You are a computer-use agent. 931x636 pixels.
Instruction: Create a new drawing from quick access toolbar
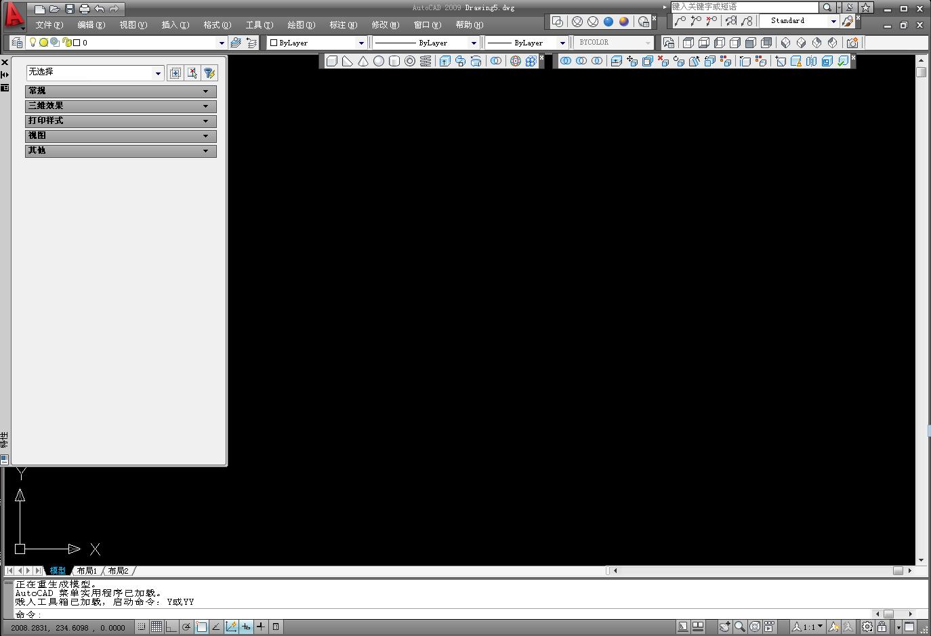[40, 9]
